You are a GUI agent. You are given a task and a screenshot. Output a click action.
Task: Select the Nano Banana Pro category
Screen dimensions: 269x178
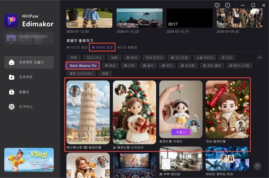[83, 66]
